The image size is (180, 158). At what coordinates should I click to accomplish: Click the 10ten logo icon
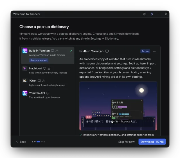point(25,81)
